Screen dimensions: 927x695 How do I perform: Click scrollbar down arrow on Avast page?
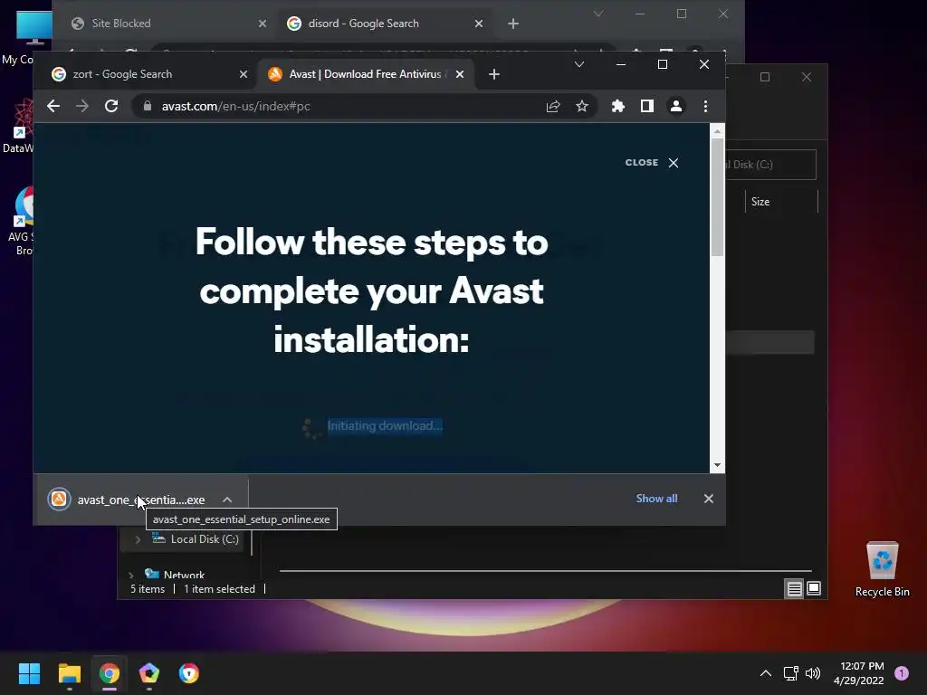[717, 466]
